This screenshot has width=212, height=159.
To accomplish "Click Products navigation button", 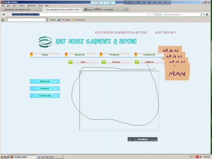I will [x=114, y=55].
